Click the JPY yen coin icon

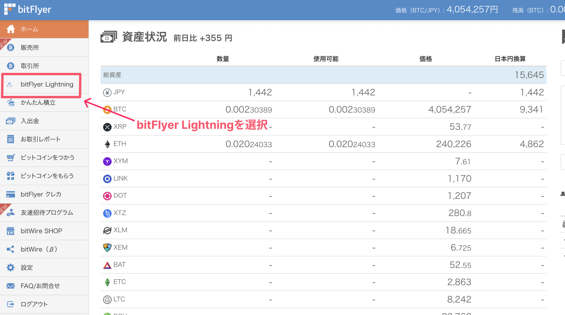pyautogui.click(x=107, y=93)
